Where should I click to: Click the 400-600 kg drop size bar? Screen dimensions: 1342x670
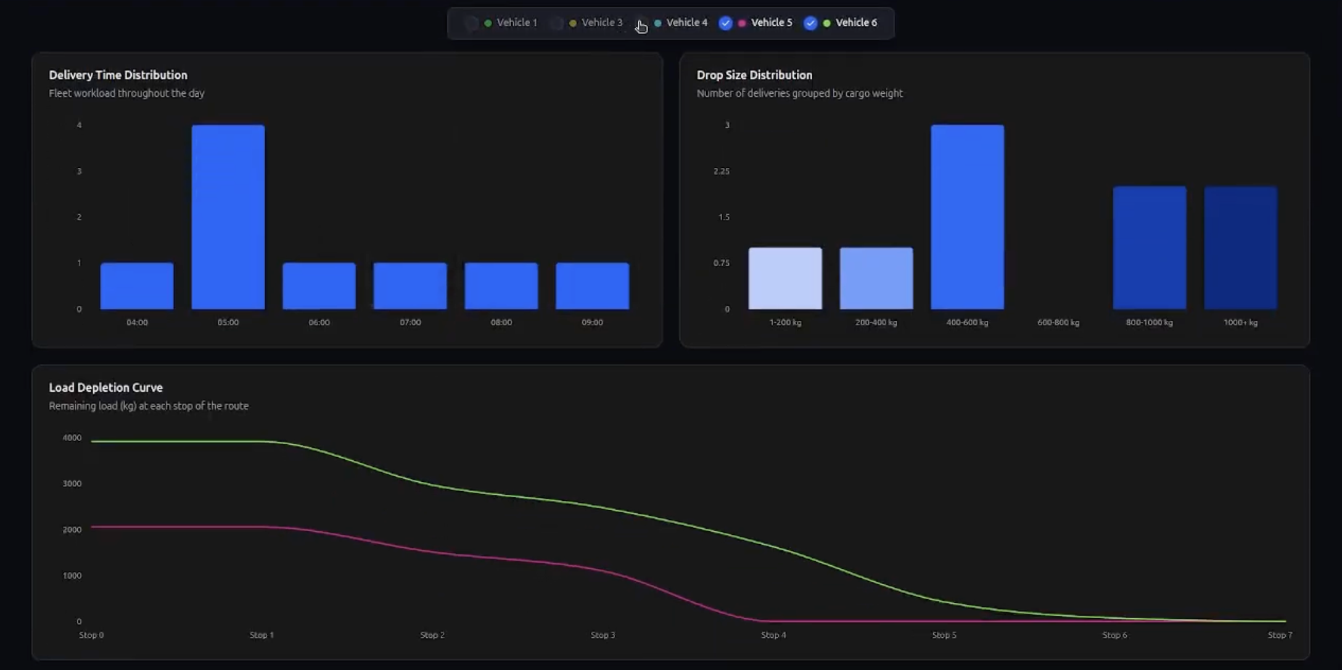pyautogui.click(x=967, y=217)
